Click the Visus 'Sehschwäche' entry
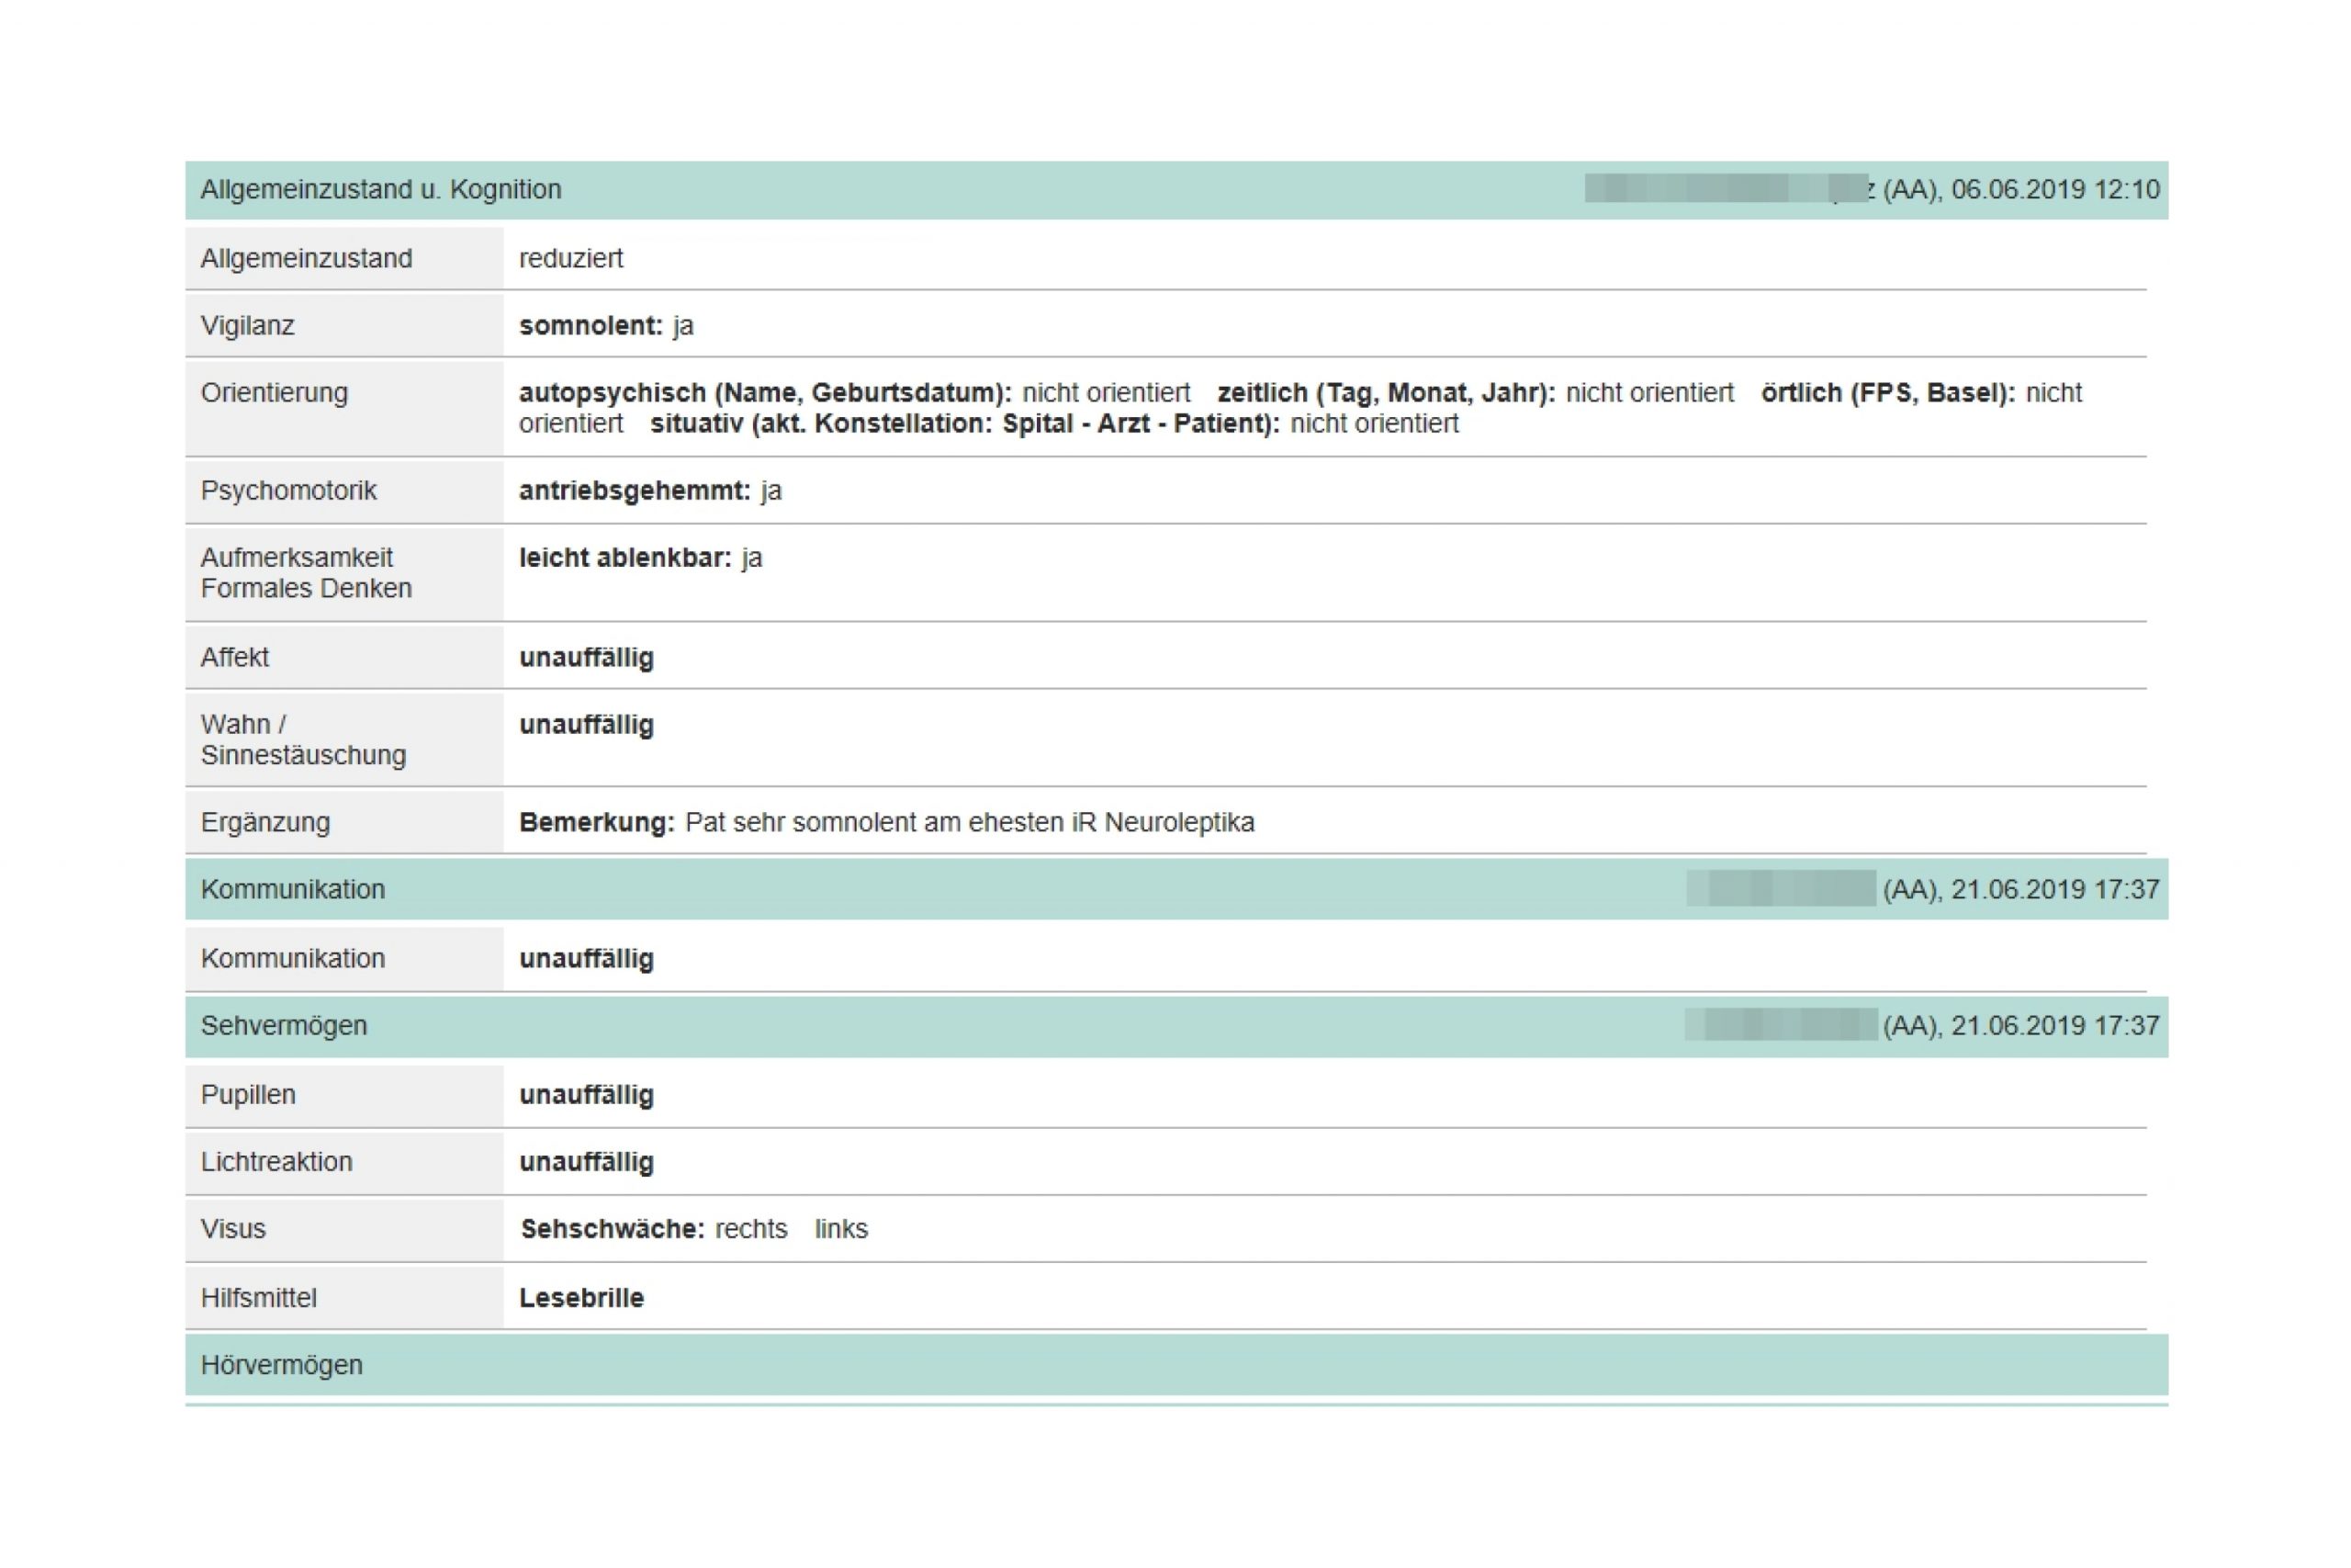Image resolution: width=2351 pixels, height=1568 pixels. tap(613, 1228)
